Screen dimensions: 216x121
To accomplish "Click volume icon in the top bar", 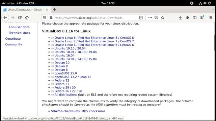I will pos(205,3).
